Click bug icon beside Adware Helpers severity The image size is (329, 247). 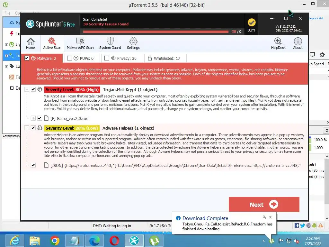click(x=40, y=128)
